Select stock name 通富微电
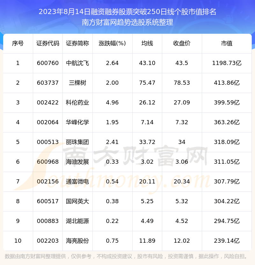The width and height of the screenshot is (255, 265). tap(77, 182)
